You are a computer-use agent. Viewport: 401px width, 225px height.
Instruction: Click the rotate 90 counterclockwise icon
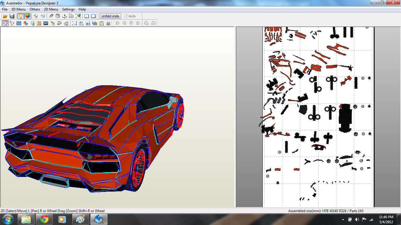click(x=146, y=23)
